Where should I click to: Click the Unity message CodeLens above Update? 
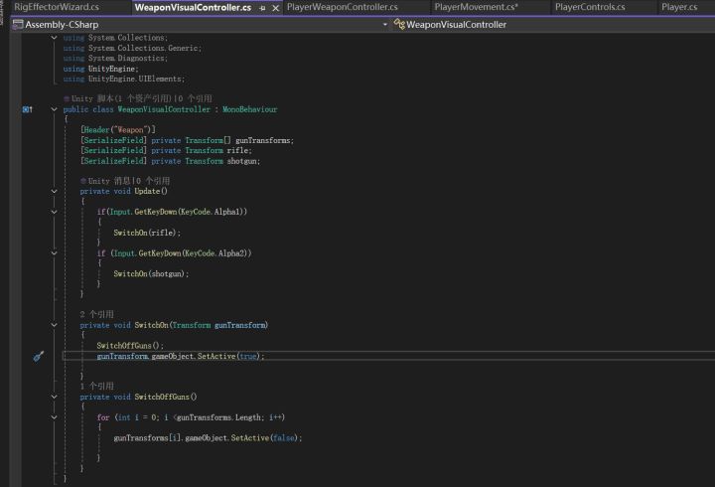[125, 181]
